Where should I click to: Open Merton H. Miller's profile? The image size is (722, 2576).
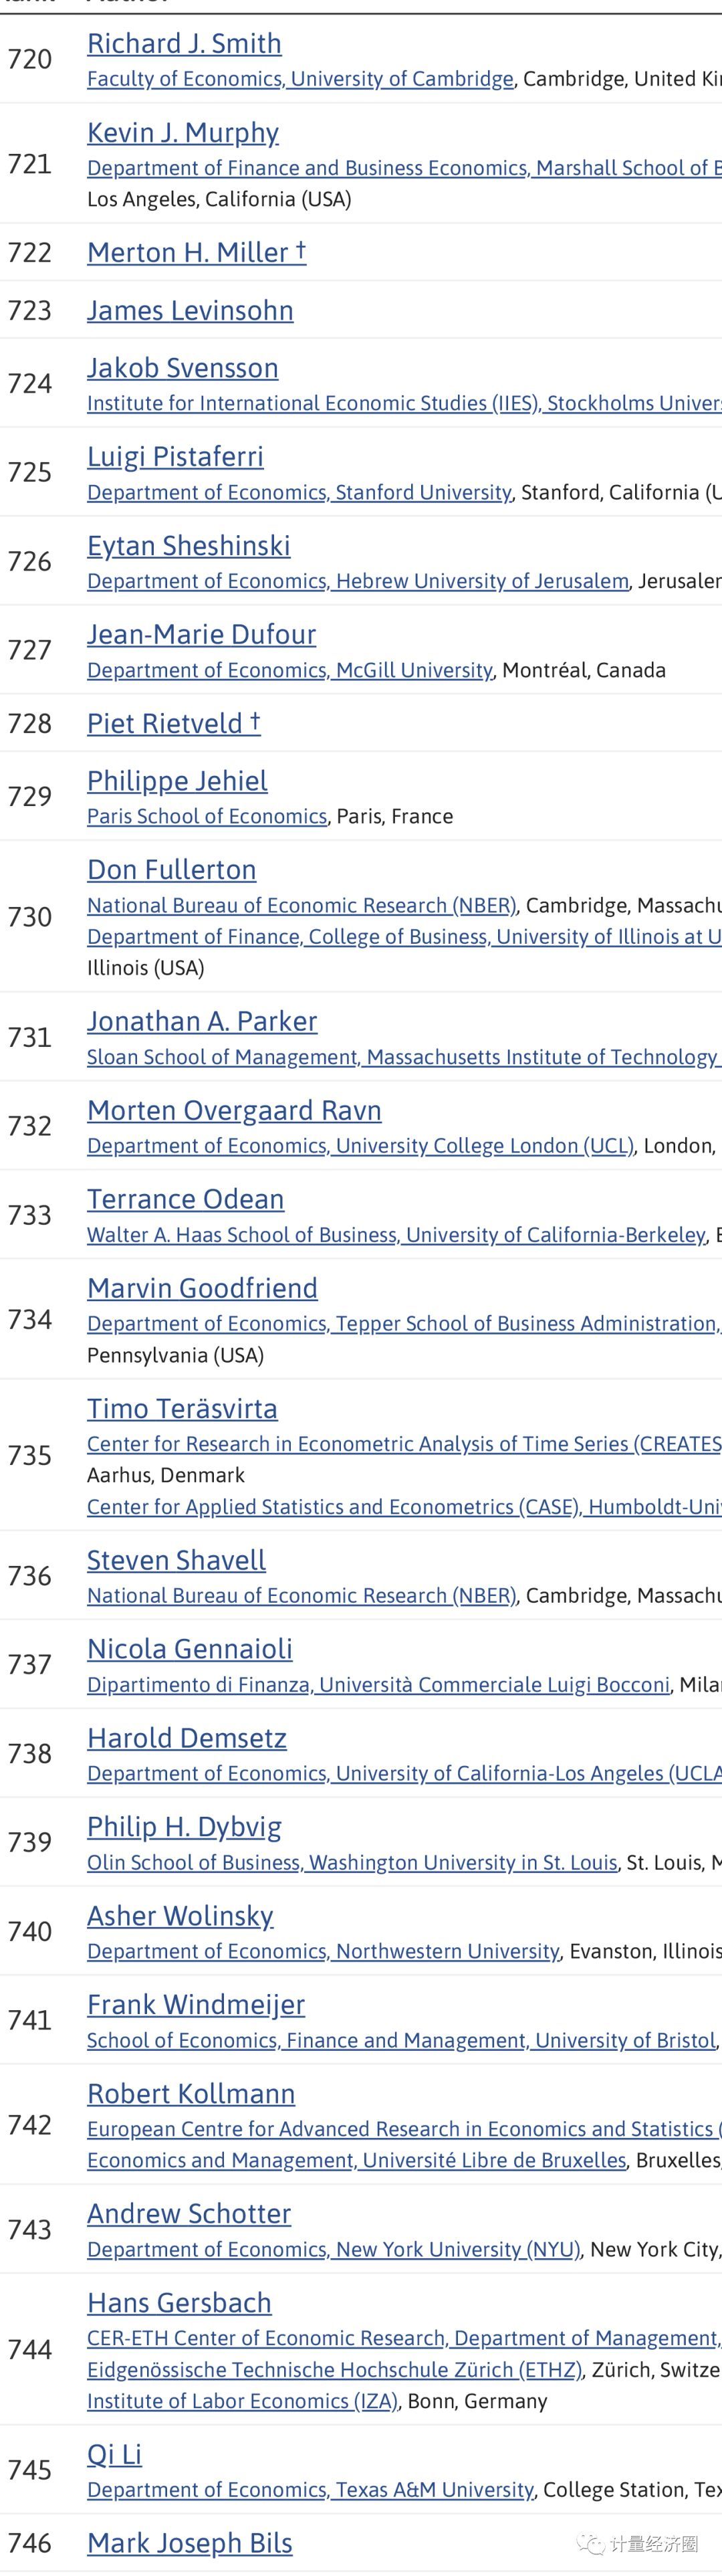(x=196, y=253)
